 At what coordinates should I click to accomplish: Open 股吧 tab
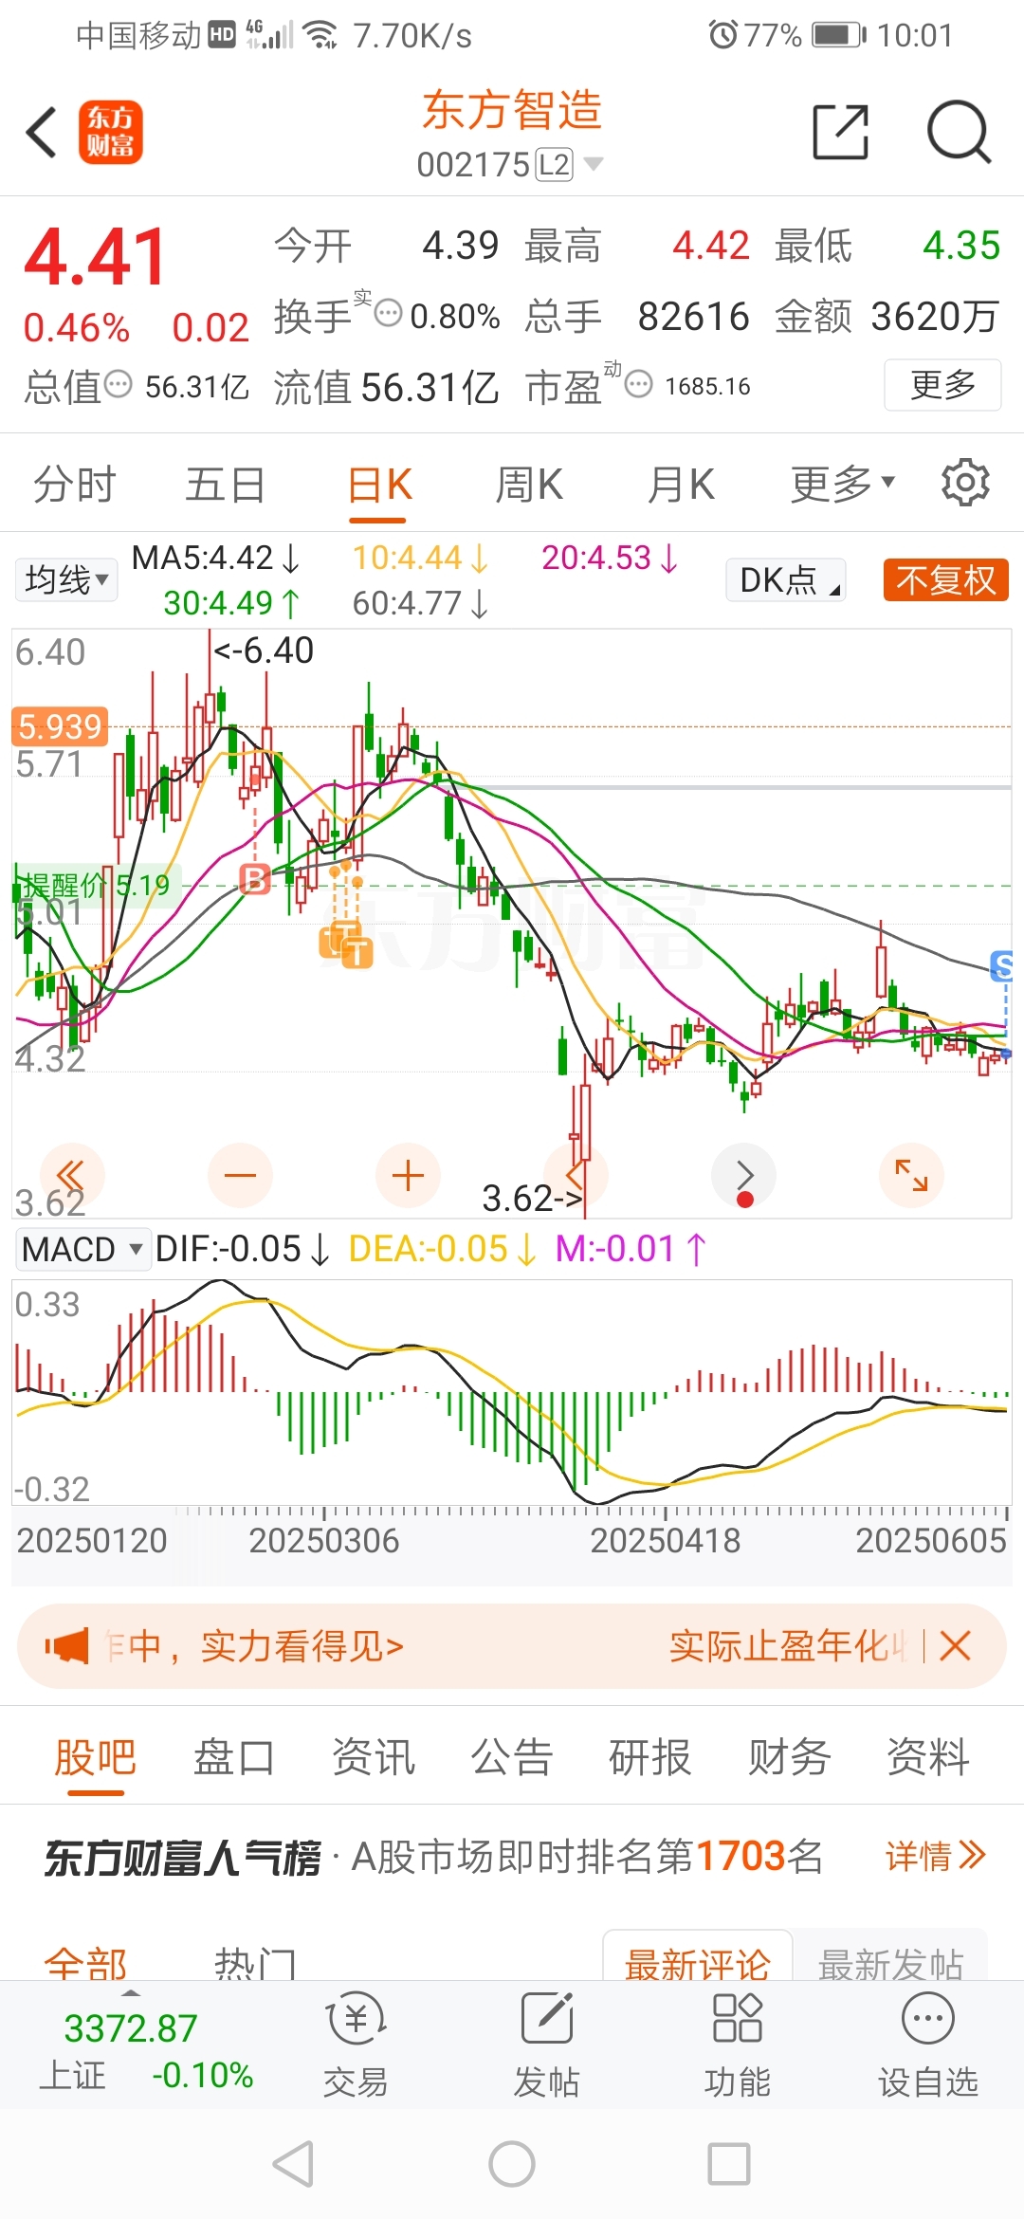click(95, 1757)
